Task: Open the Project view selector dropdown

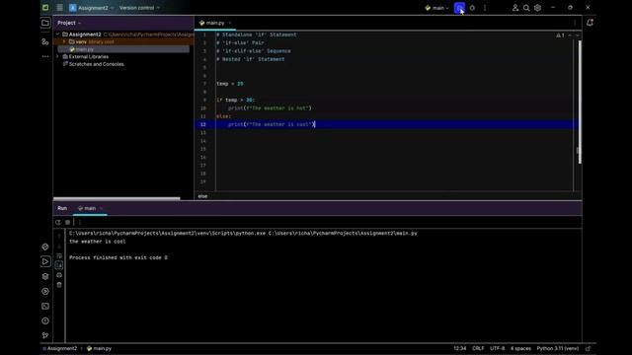Action: [x=69, y=23]
